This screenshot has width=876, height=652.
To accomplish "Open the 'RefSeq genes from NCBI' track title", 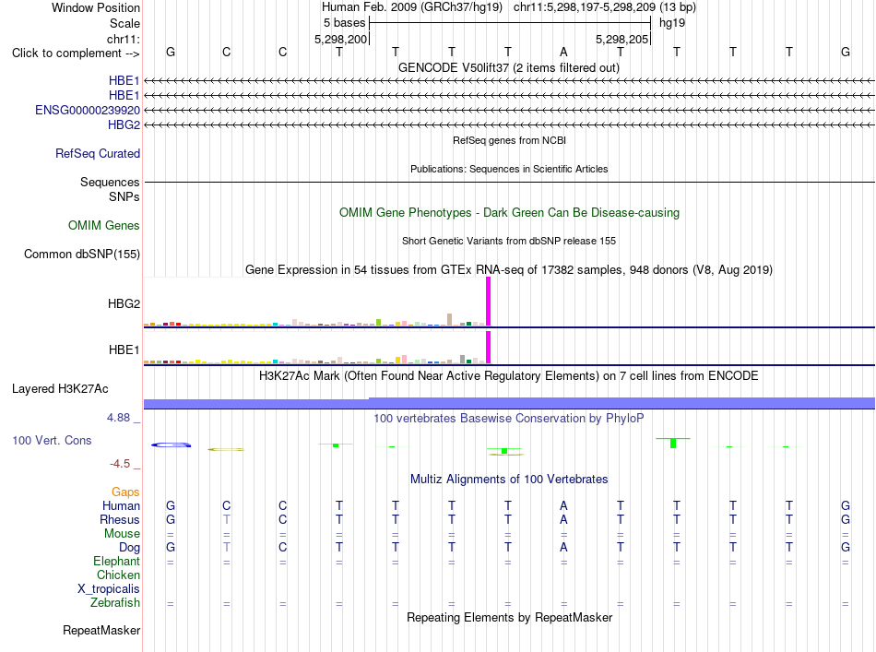I will 509,140.
